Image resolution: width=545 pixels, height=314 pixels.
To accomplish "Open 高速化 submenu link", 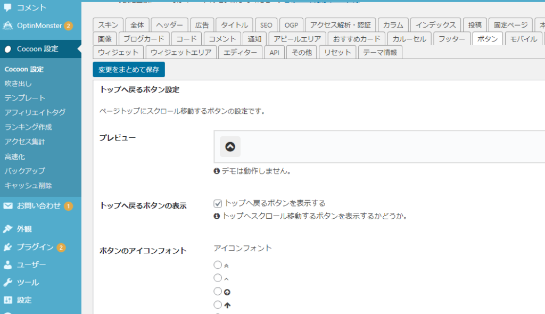I will (14, 156).
